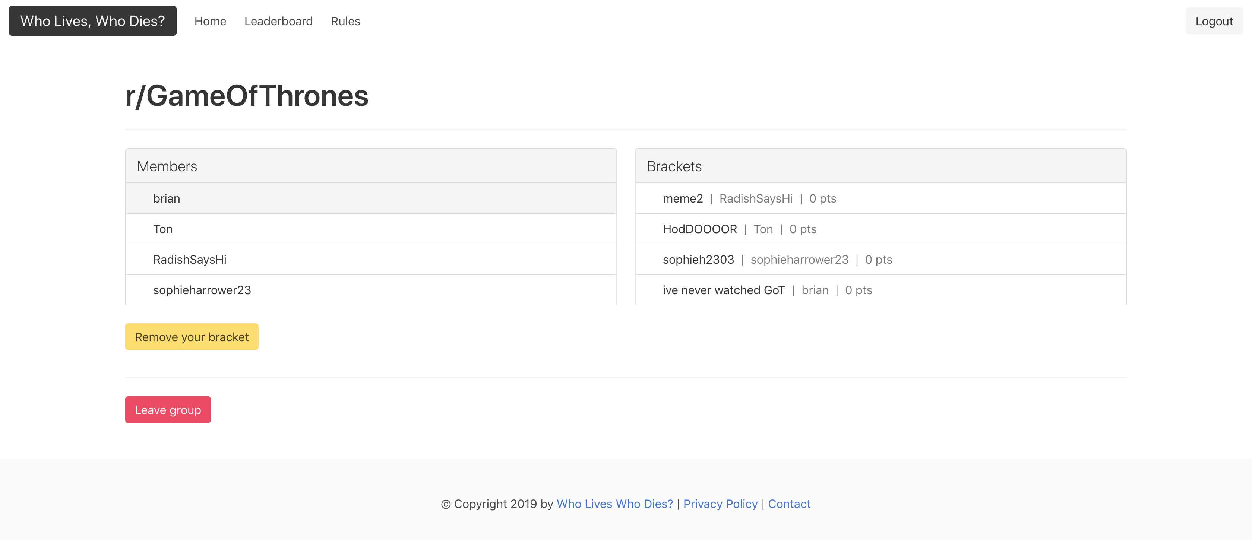Click the red Leave group button

168,410
